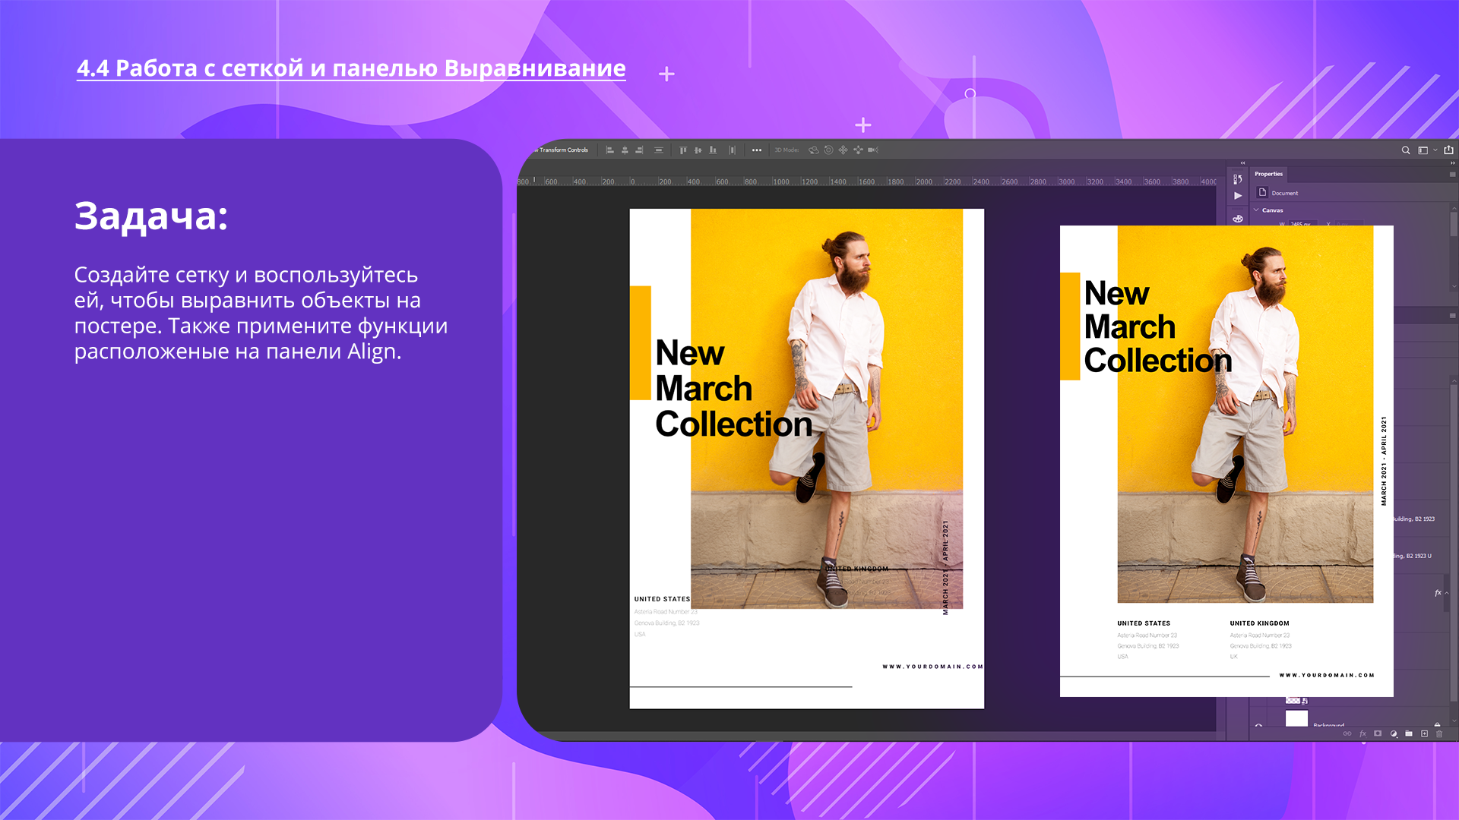Viewport: 1459px width, 820px height.
Task: Click the Share document button
Action: 1448,150
